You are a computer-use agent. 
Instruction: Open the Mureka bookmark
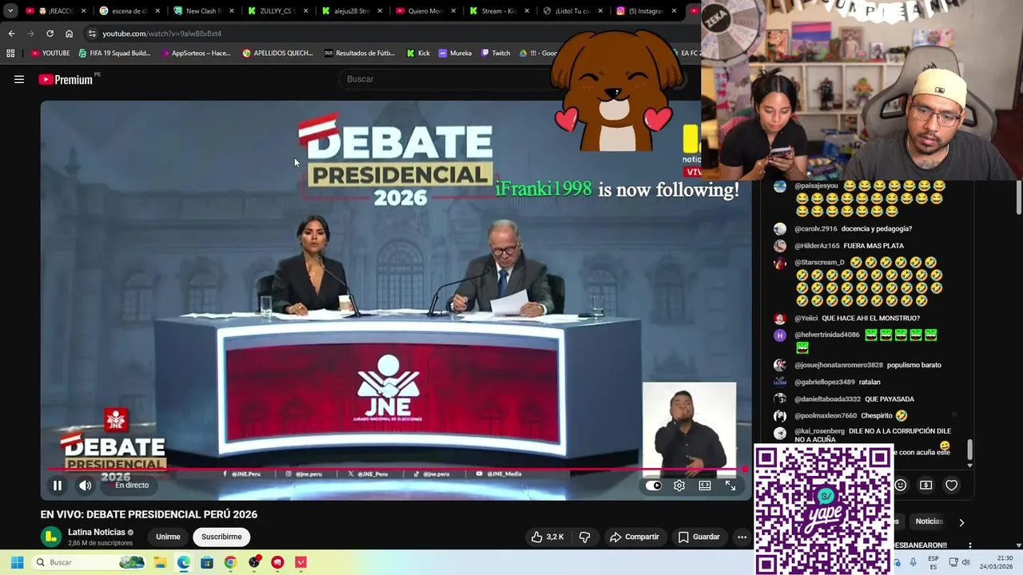pos(455,54)
